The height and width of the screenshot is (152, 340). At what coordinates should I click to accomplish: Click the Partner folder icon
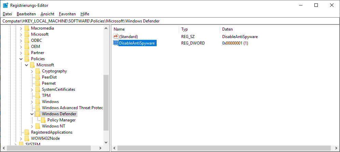[x=27, y=53]
